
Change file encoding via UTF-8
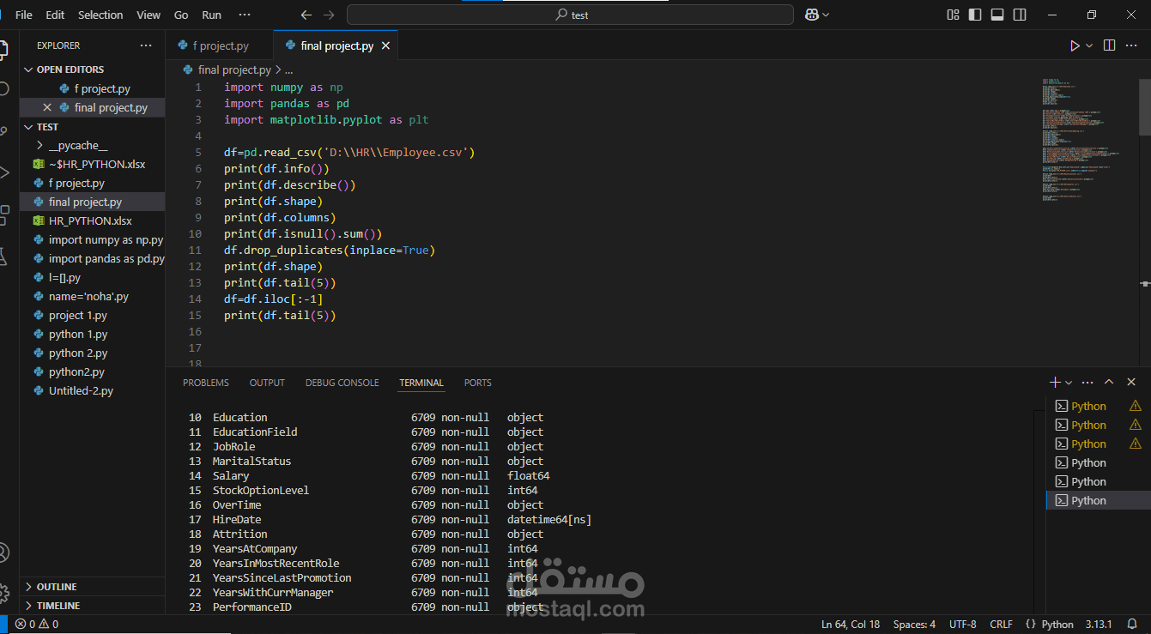[x=963, y=624]
